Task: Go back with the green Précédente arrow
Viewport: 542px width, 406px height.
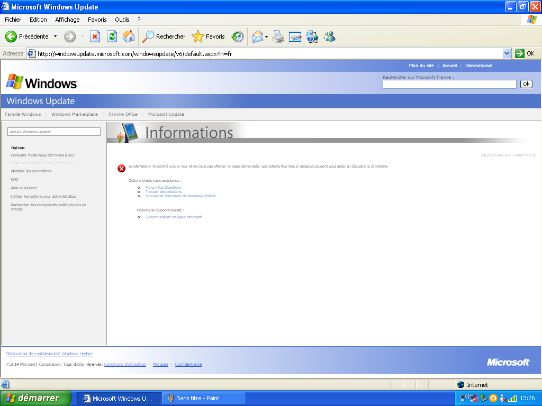Action: click(27, 36)
